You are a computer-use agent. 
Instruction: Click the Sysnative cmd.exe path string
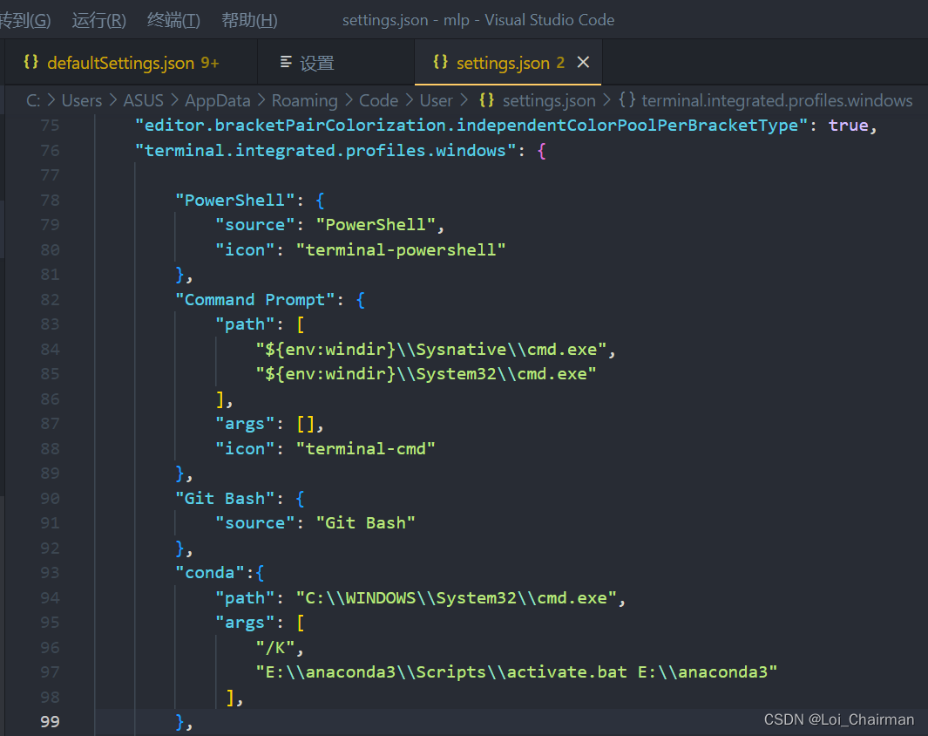(430, 350)
